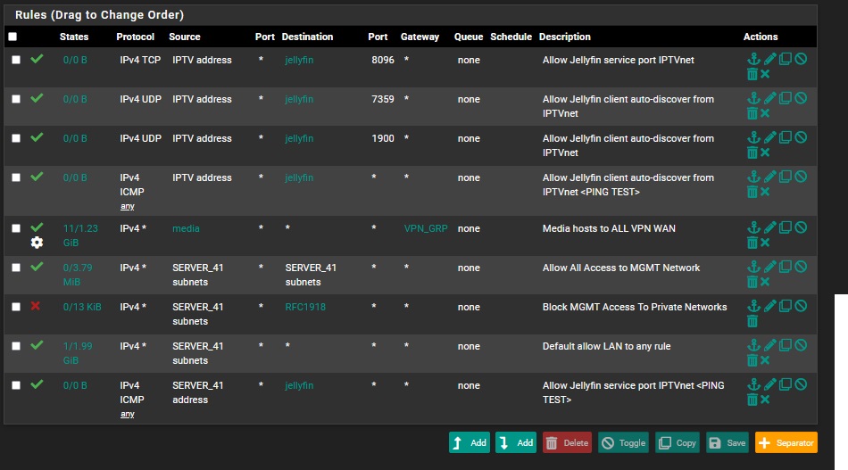Copy the port 1900 UDP rule using its copy icon
848x470 pixels.
pyautogui.click(x=785, y=138)
